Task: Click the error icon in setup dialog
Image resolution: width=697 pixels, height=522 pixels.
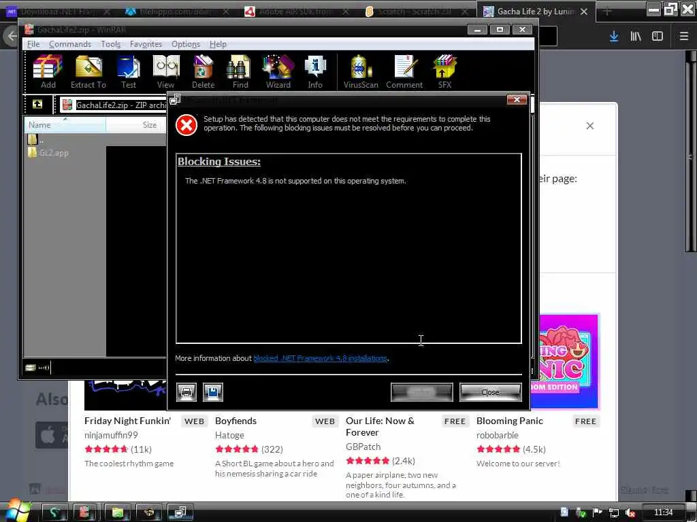Action: (x=187, y=125)
